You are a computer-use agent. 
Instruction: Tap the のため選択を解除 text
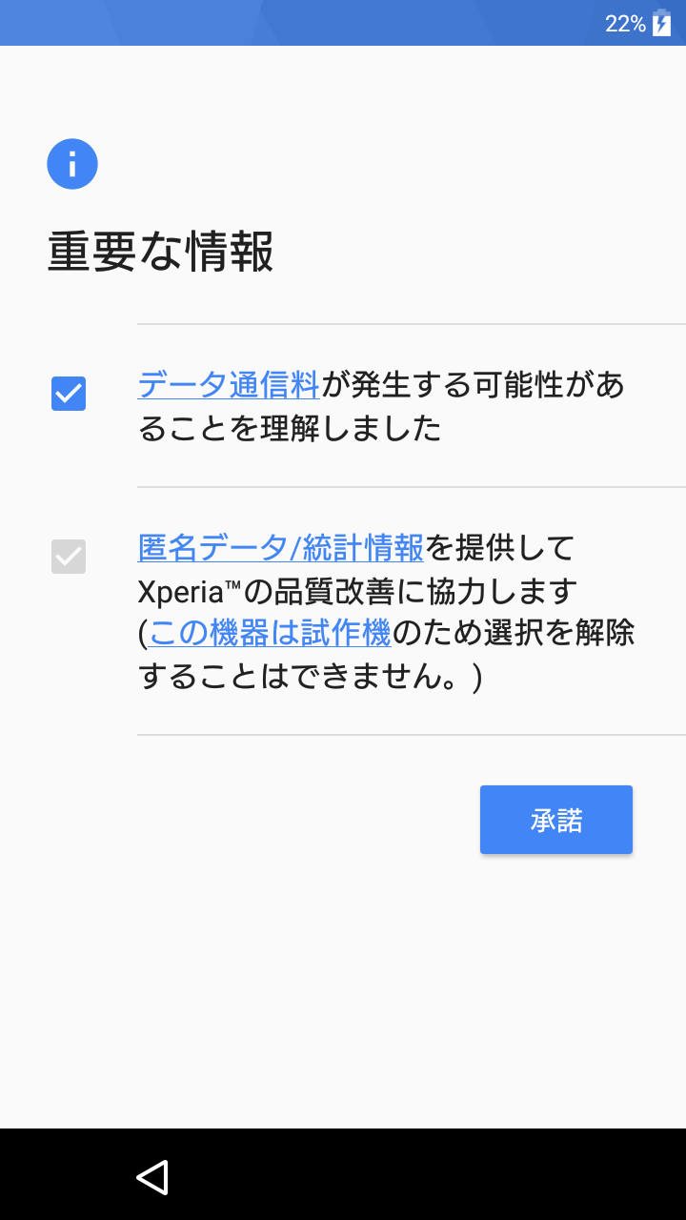[x=514, y=632]
